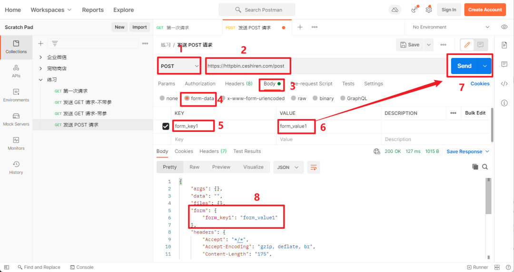This screenshot has width=514, height=272.
Task: Open the Collections sidebar panel
Action: (x=16, y=47)
